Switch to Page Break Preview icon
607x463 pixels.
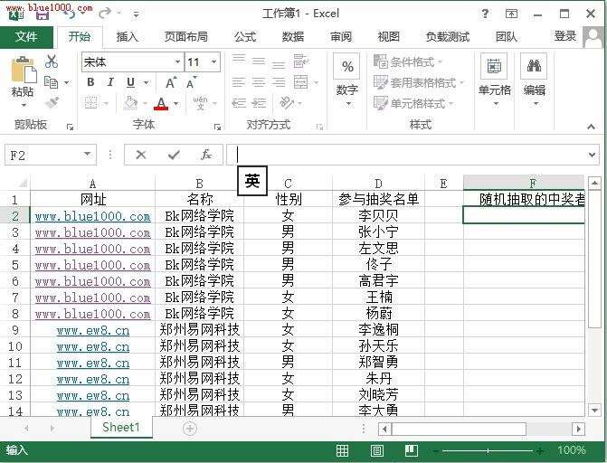[411, 450]
